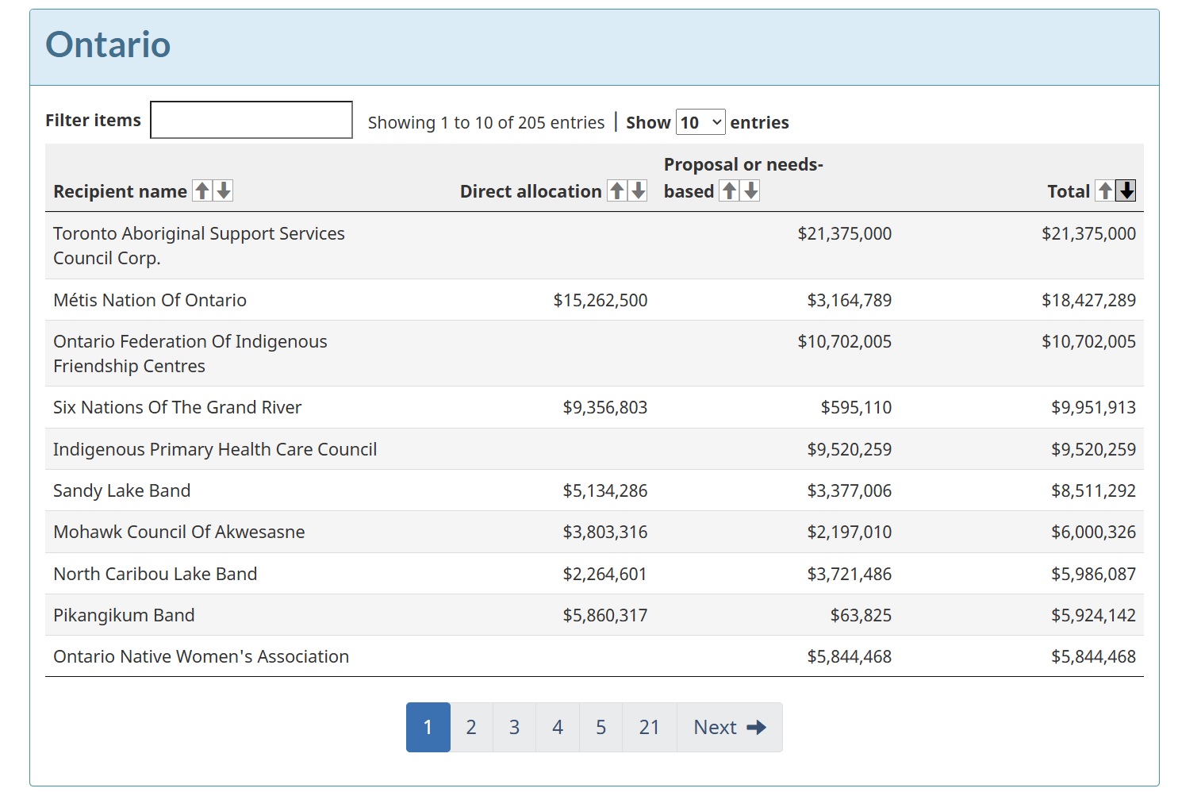Screen dimensions: 1178x792
Task: Click the $6,000,326 total value
Action: (x=1094, y=532)
